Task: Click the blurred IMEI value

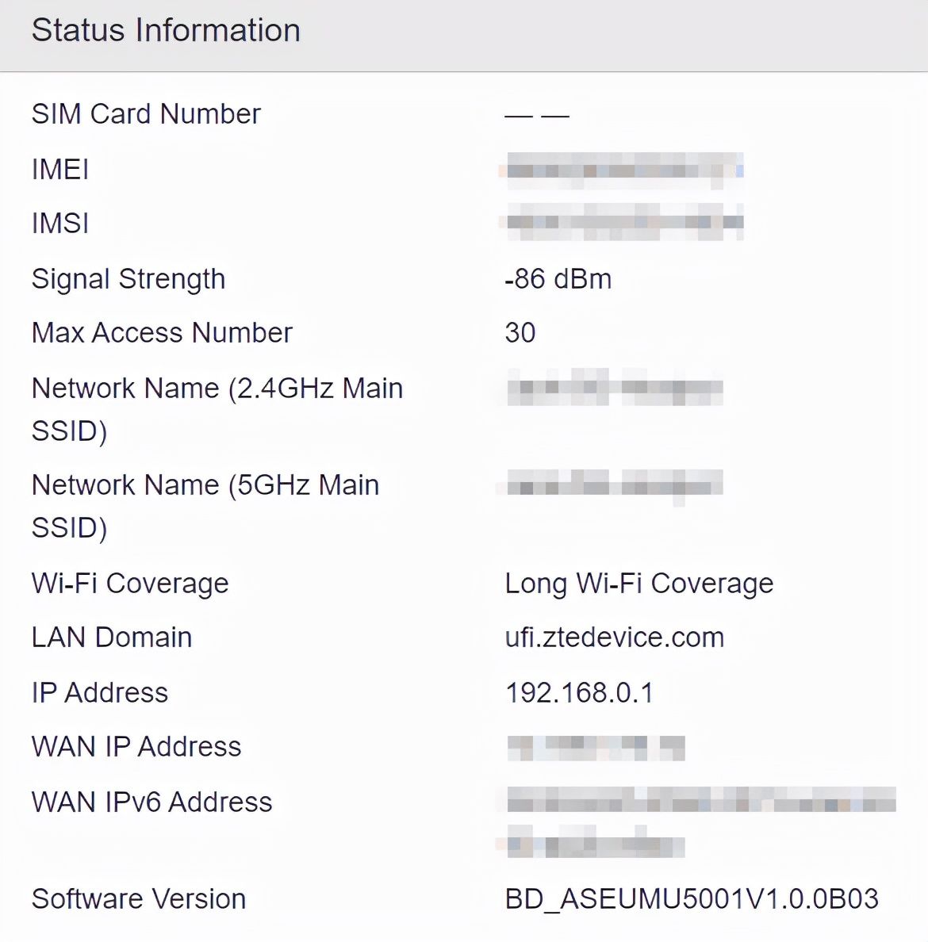Action: (x=623, y=170)
